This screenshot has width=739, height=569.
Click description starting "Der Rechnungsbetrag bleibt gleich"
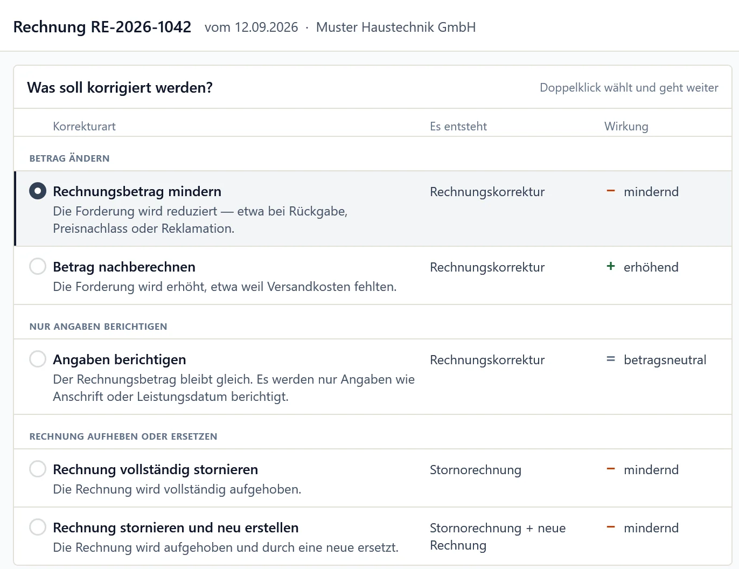234,388
